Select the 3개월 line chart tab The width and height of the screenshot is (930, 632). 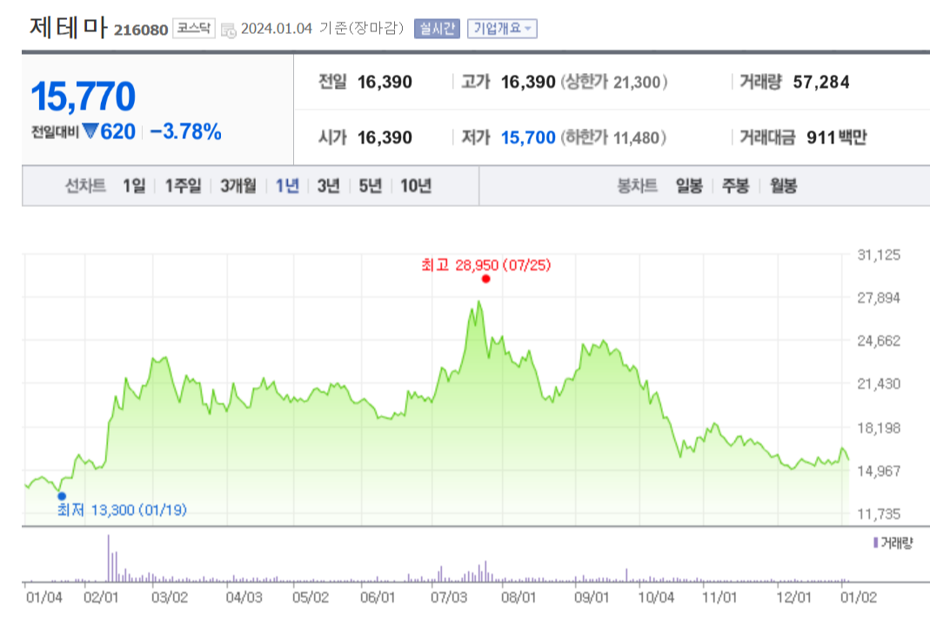coord(238,186)
